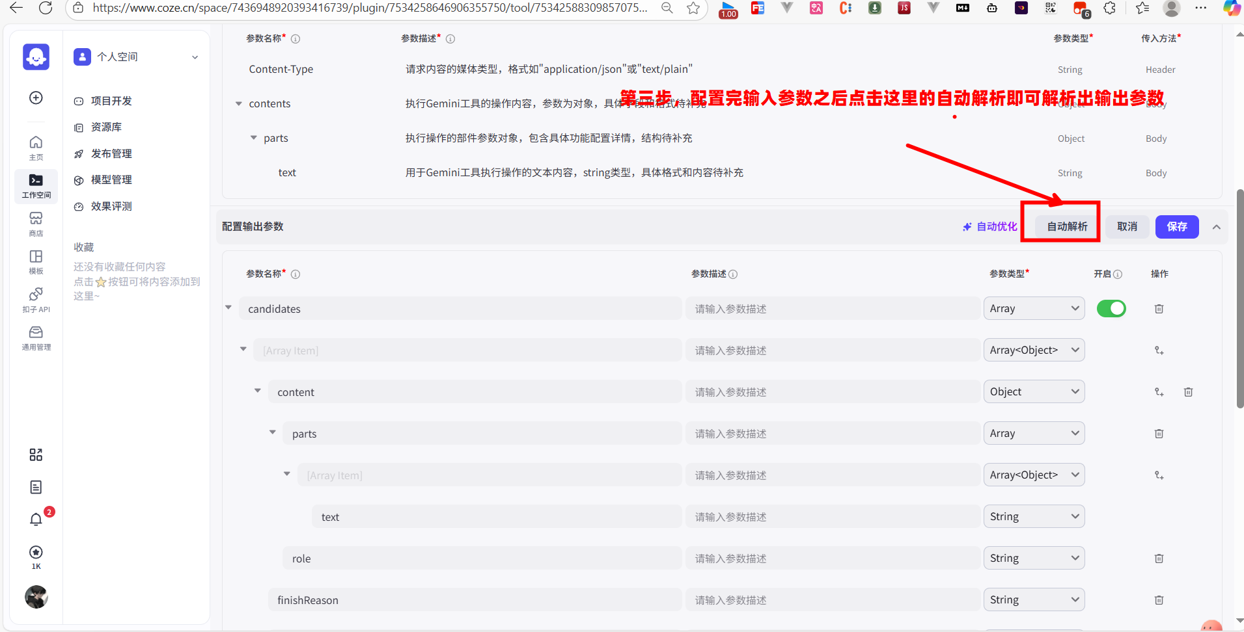Screen dimensions: 1244x632
Task: Delete the candidates parameter row
Action: click(1159, 309)
